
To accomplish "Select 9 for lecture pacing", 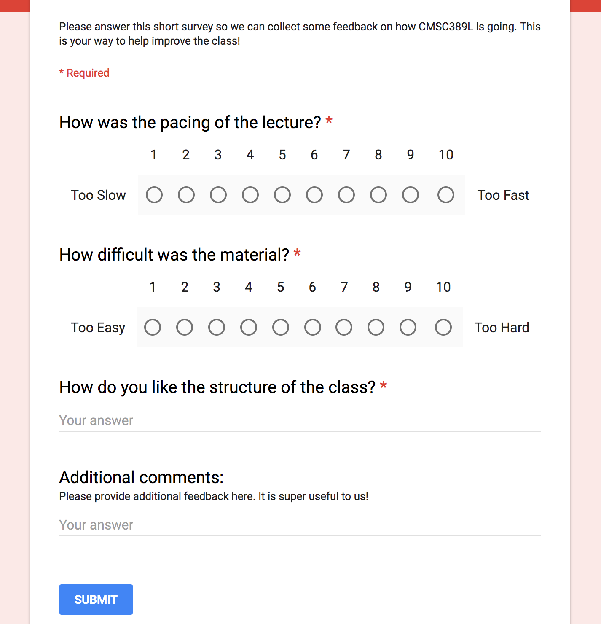I will (x=411, y=195).
